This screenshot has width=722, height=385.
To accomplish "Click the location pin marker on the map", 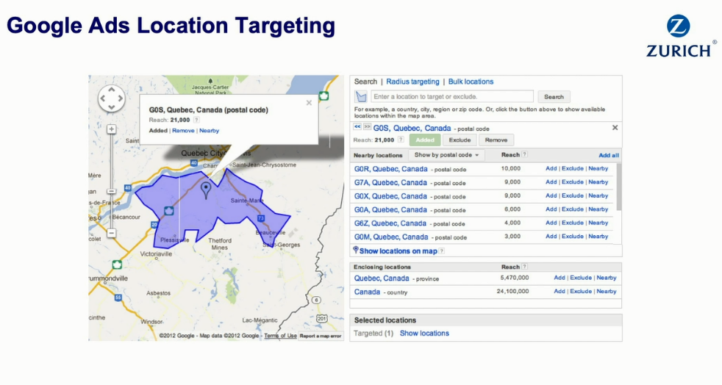I will coord(206,190).
